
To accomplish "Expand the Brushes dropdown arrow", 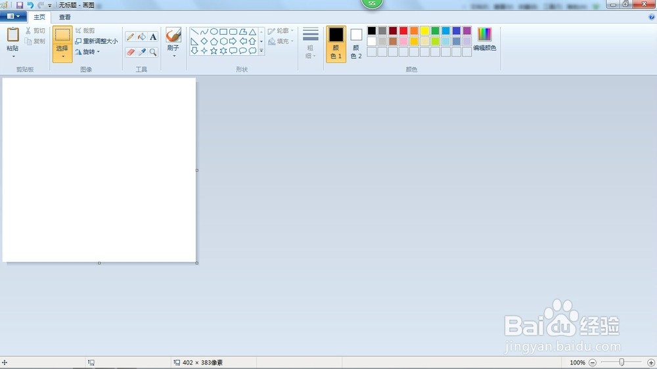I will [174, 56].
